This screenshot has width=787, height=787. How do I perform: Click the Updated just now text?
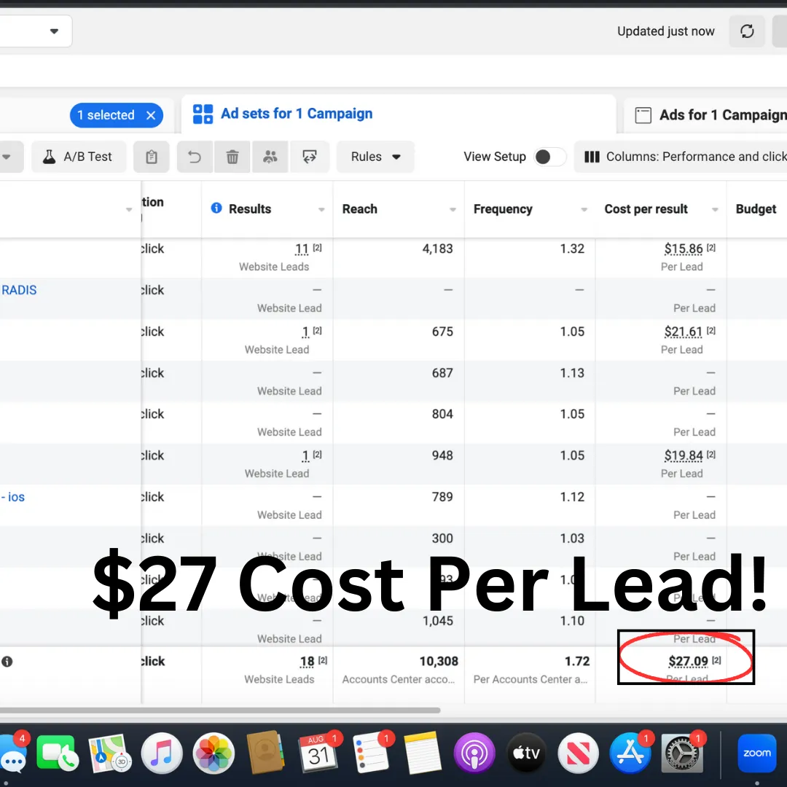click(x=665, y=31)
